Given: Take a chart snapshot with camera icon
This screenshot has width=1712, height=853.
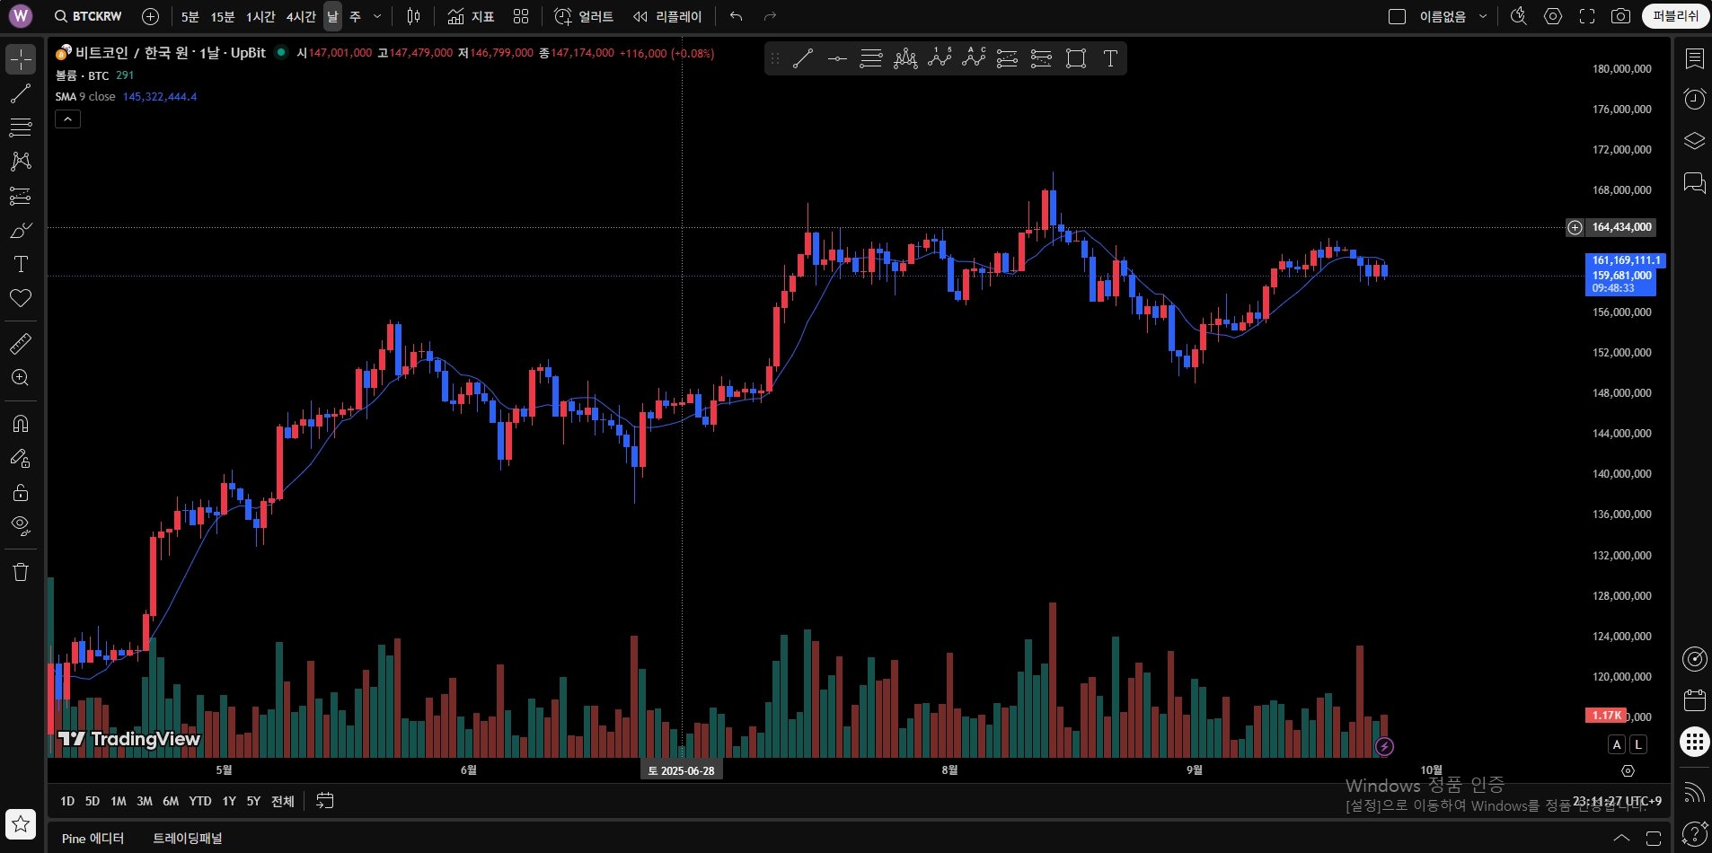Looking at the screenshot, I should coord(1620,16).
